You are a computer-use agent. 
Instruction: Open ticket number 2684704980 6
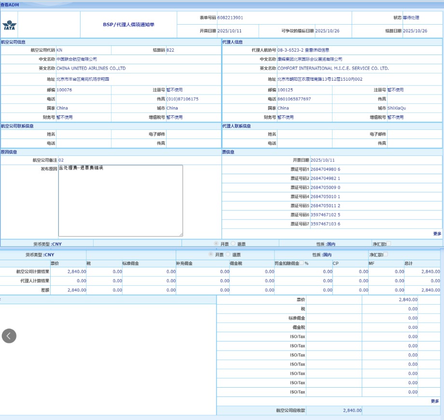(x=325, y=169)
